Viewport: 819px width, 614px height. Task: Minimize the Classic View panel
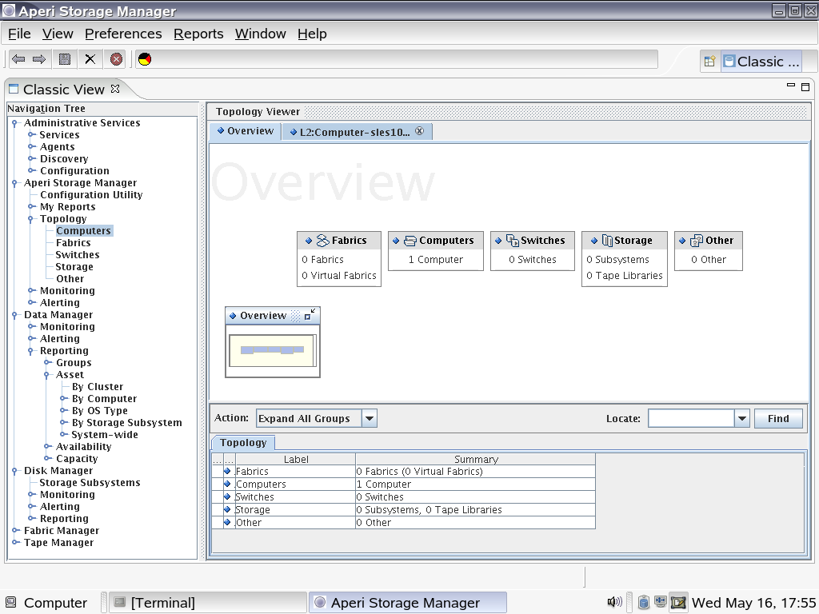791,85
